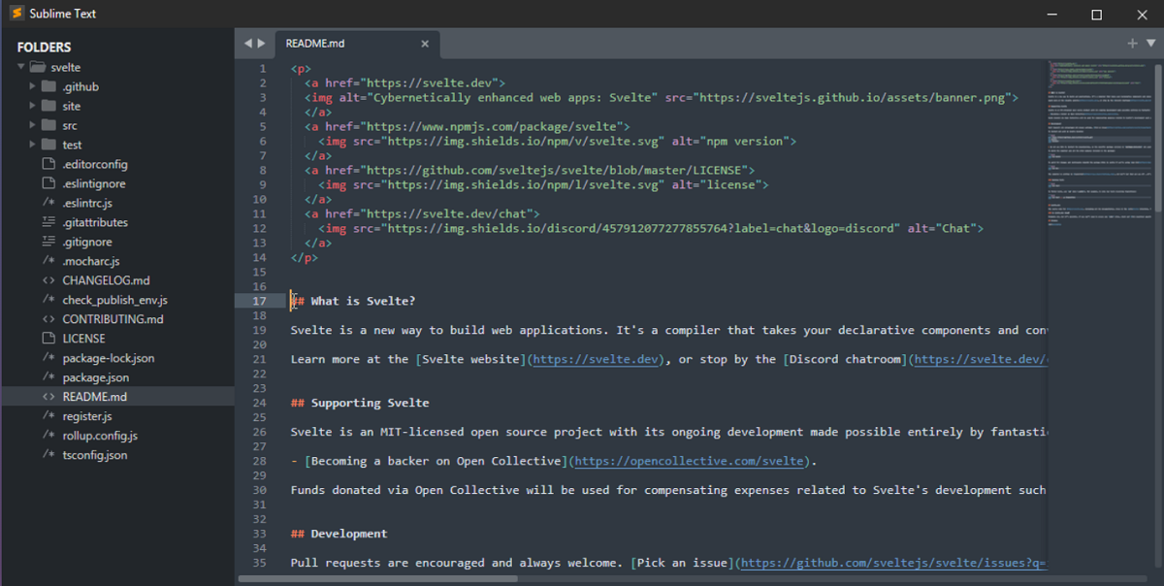Open the tab list dropdown arrow
1164x586 pixels.
pyautogui.click(x=1149, y=44)
